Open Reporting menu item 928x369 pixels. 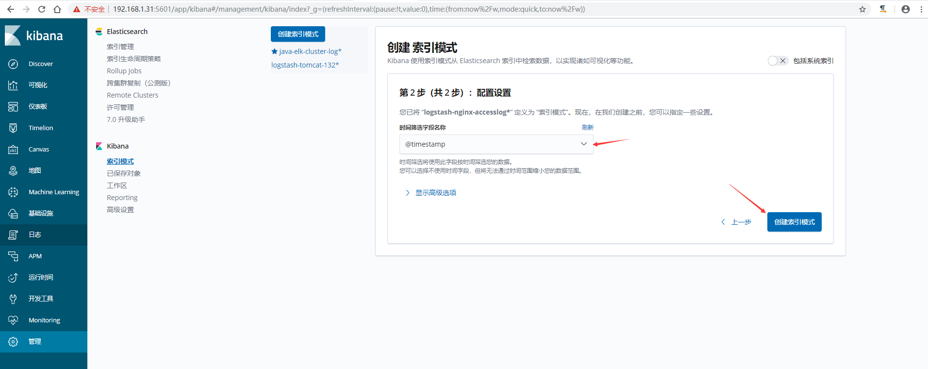click(x=122, y=198)
